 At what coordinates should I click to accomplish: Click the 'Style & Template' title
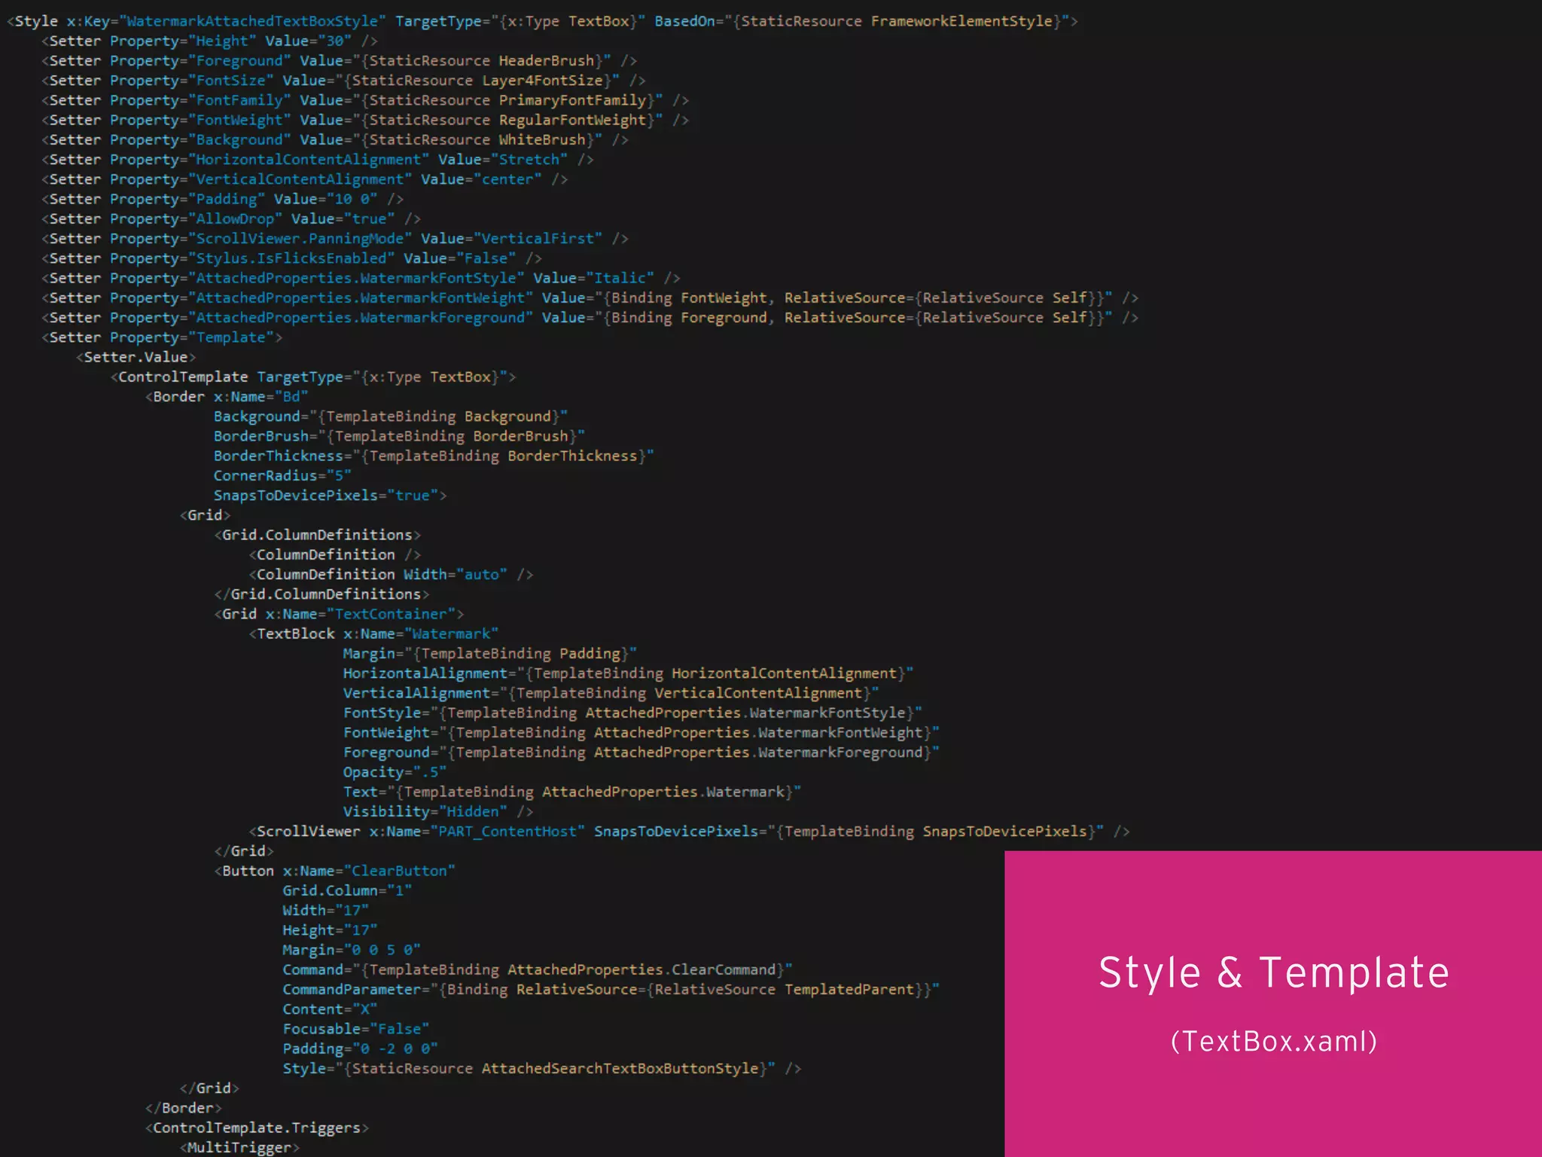coord(1274,972)
